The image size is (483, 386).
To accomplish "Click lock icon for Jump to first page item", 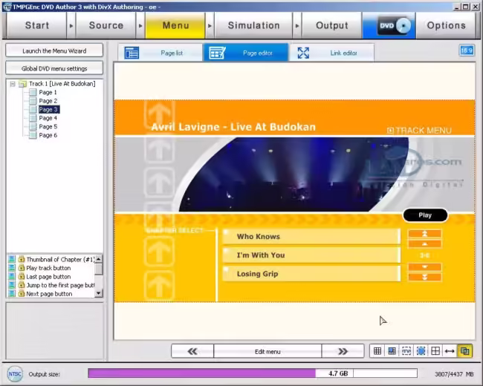I will click(x=22, y=285).
